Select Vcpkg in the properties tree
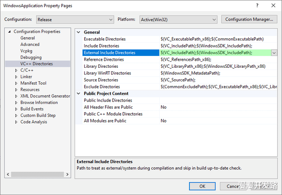282x195 pixels. [x=26, y=51]
